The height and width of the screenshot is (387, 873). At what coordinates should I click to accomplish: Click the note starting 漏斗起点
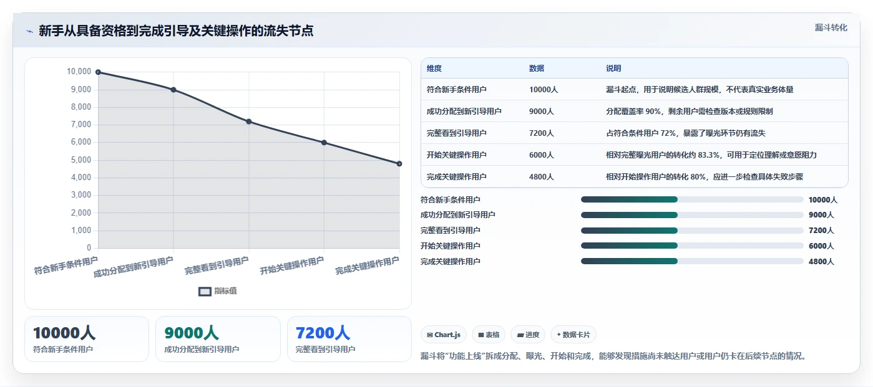tap(700, 90)
